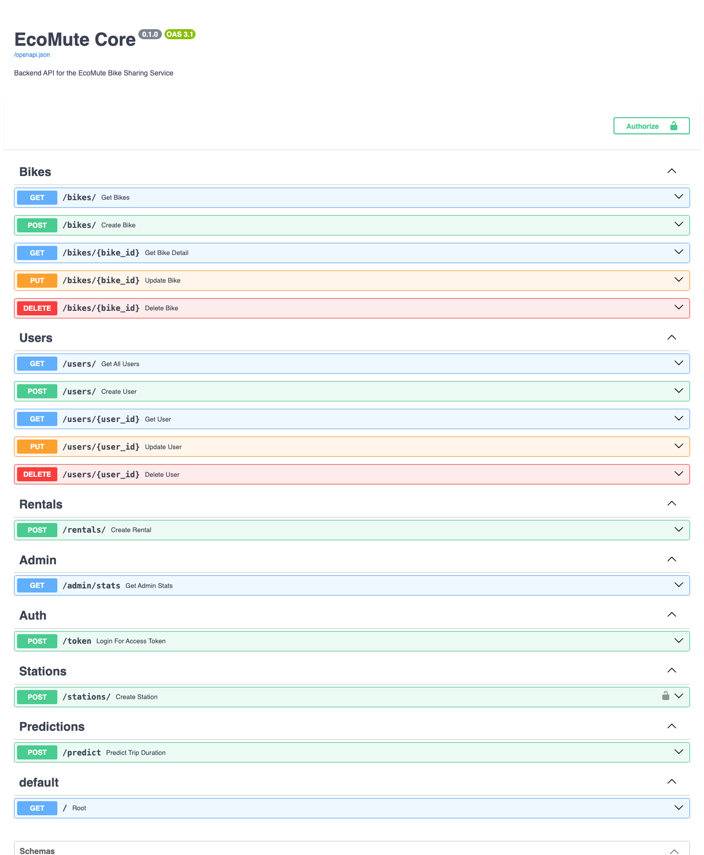Click the Bikes section heading

[x=35, y=172]
